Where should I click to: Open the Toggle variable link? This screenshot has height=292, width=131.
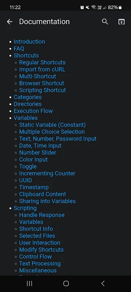(28, 166)
